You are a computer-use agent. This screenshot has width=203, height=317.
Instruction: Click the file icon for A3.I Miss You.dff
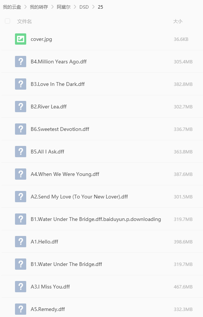(21, 287)
